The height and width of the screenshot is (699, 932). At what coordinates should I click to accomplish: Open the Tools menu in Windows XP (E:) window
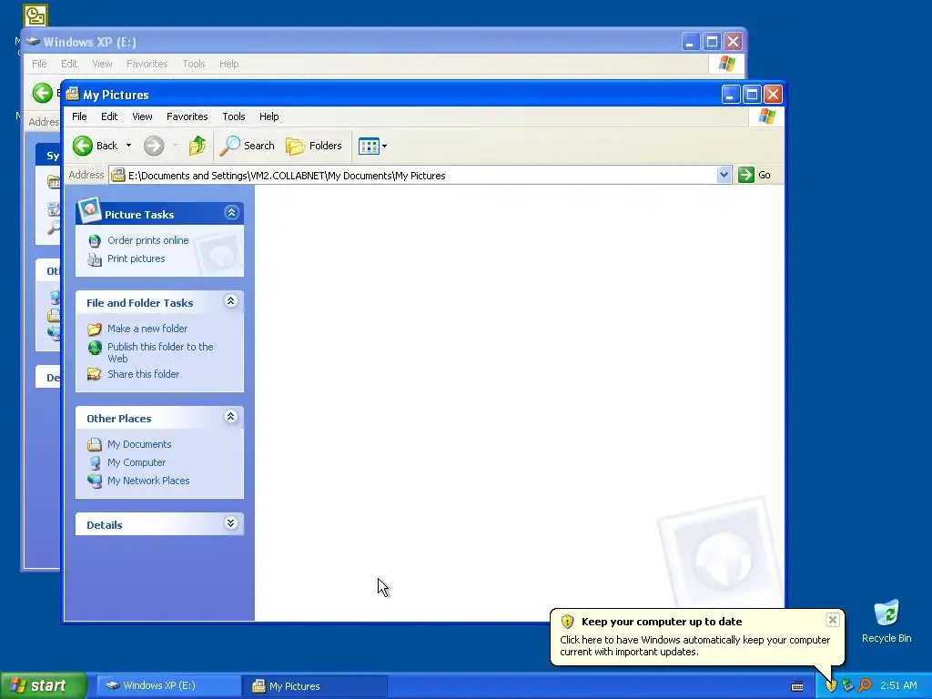coord(193,64)
